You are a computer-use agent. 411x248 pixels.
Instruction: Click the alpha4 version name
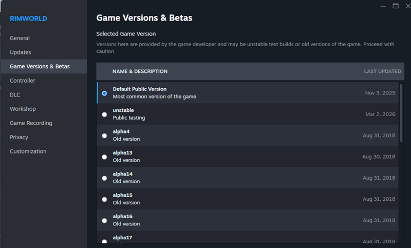[x=121, y=131]
